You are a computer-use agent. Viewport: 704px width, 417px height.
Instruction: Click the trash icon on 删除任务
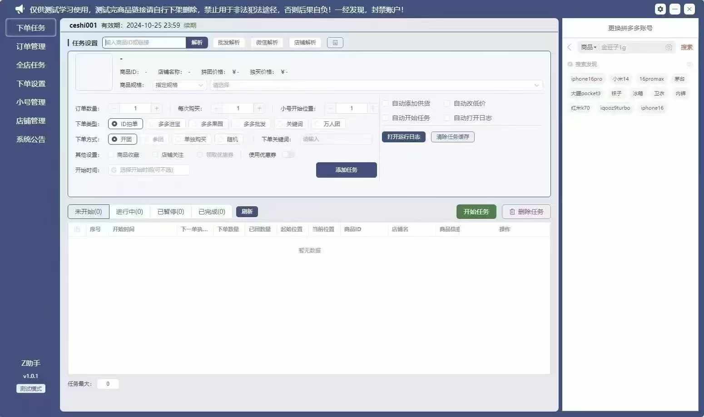point(512,212)
